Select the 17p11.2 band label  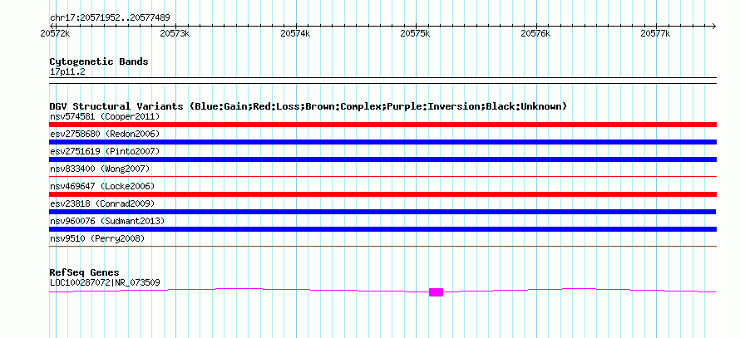[67, 72]
